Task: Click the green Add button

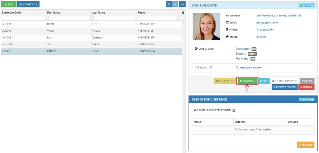Action: (x=9, y=4)
